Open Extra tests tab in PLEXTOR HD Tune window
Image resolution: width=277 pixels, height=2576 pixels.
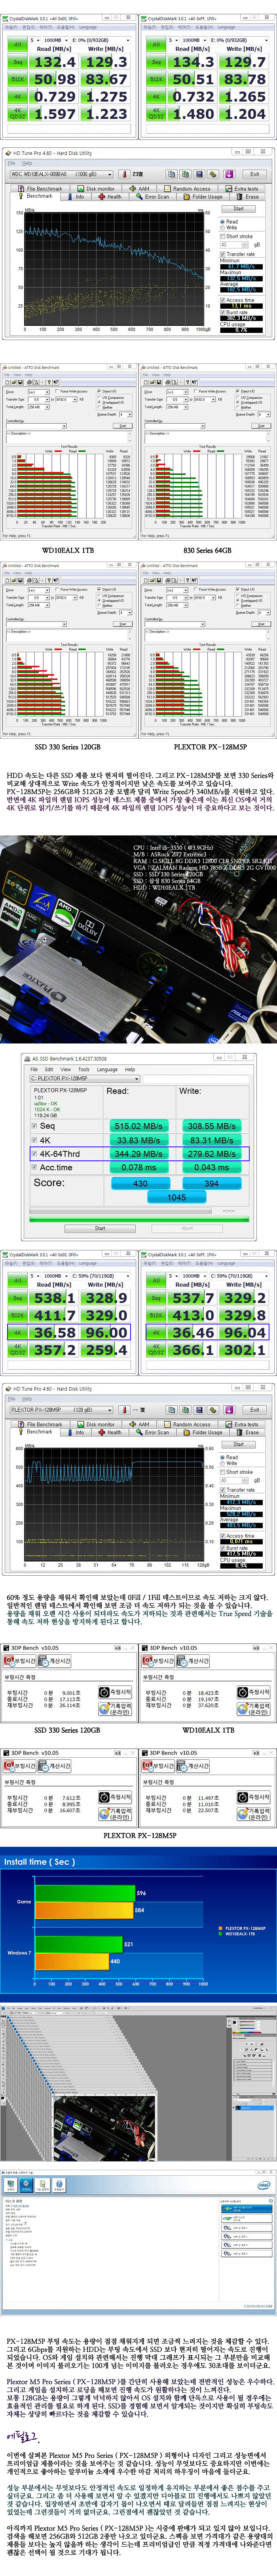tap(243, 1424)
